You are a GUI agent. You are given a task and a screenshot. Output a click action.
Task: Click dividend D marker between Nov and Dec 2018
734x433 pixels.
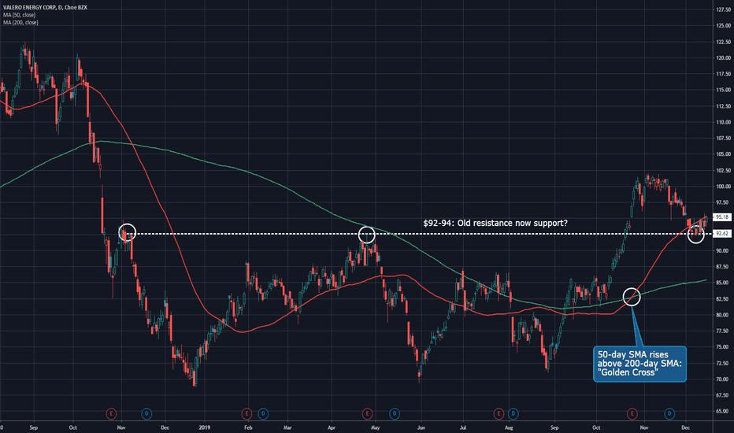[x=146, y=414]
